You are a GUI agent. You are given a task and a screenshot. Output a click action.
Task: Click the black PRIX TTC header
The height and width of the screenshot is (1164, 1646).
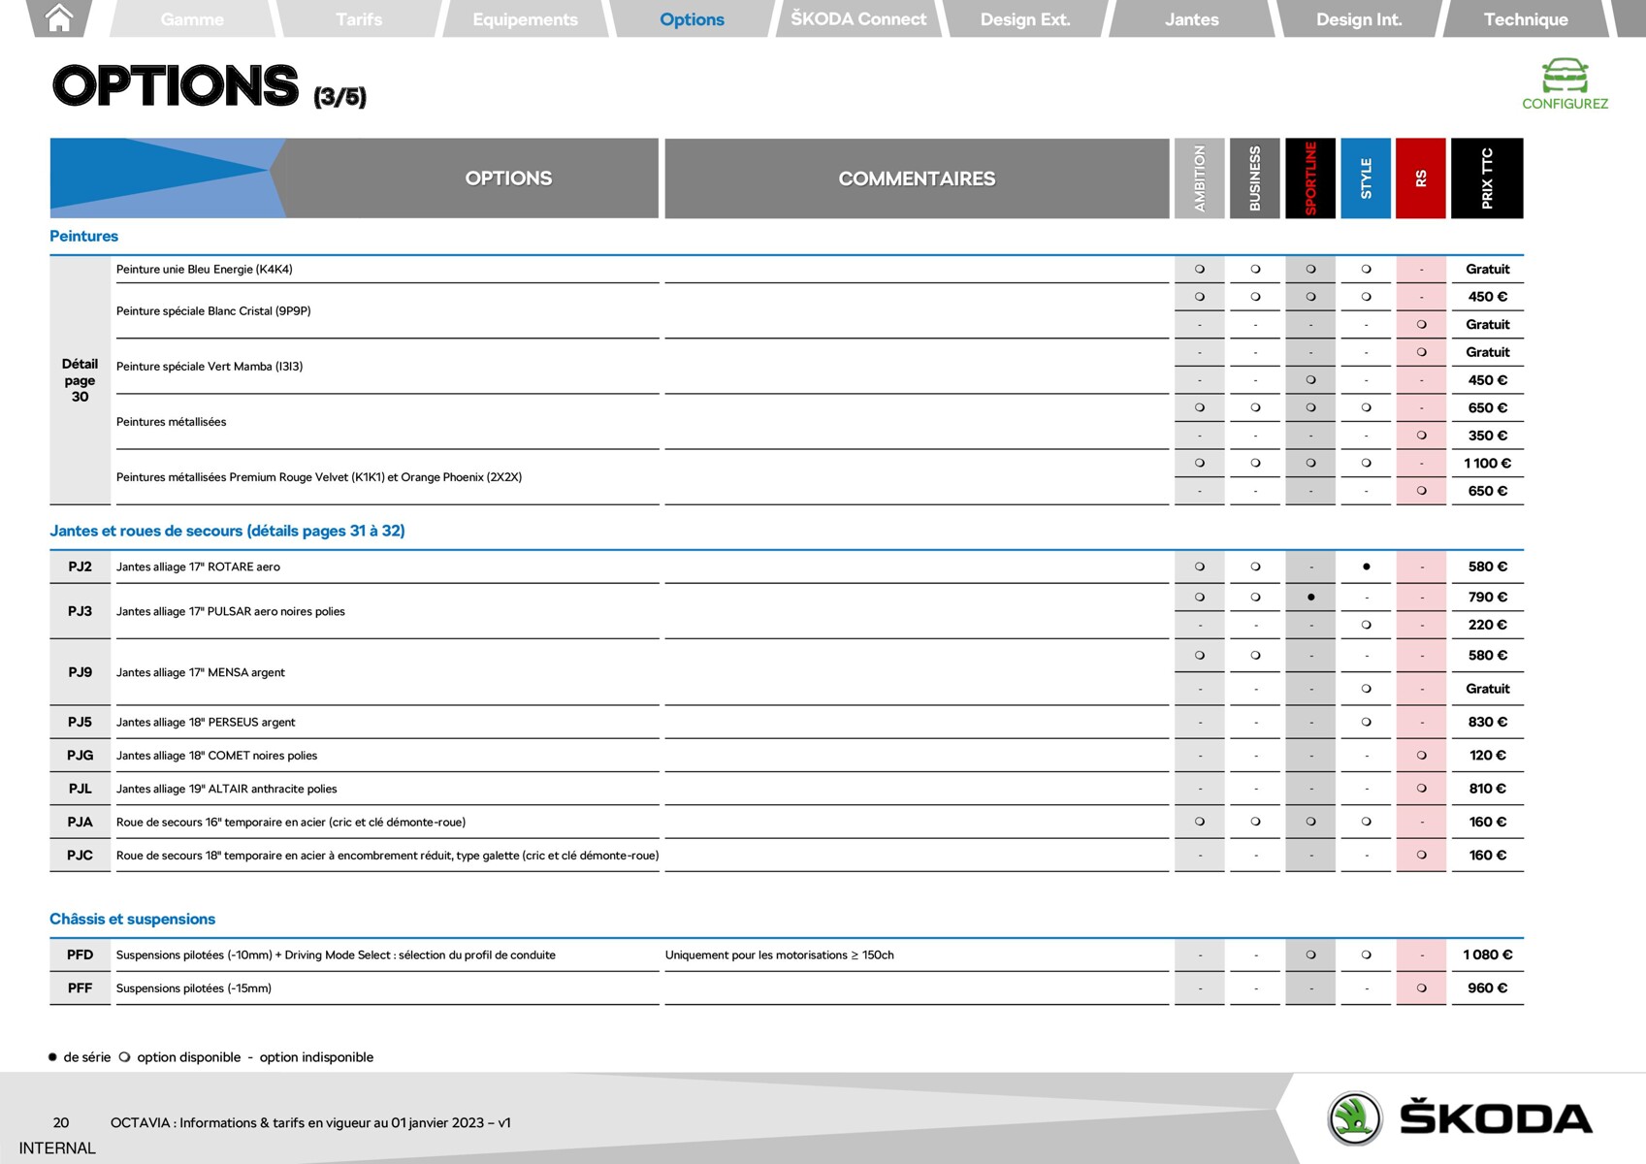[x=1487, y=178]
